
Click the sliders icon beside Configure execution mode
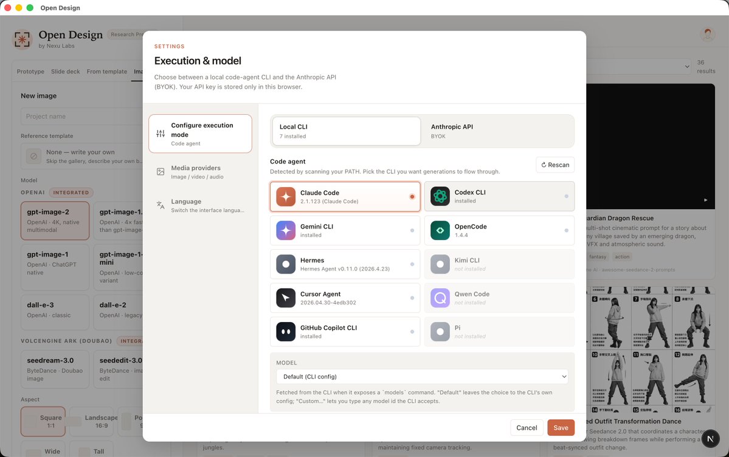pos(161,134)
